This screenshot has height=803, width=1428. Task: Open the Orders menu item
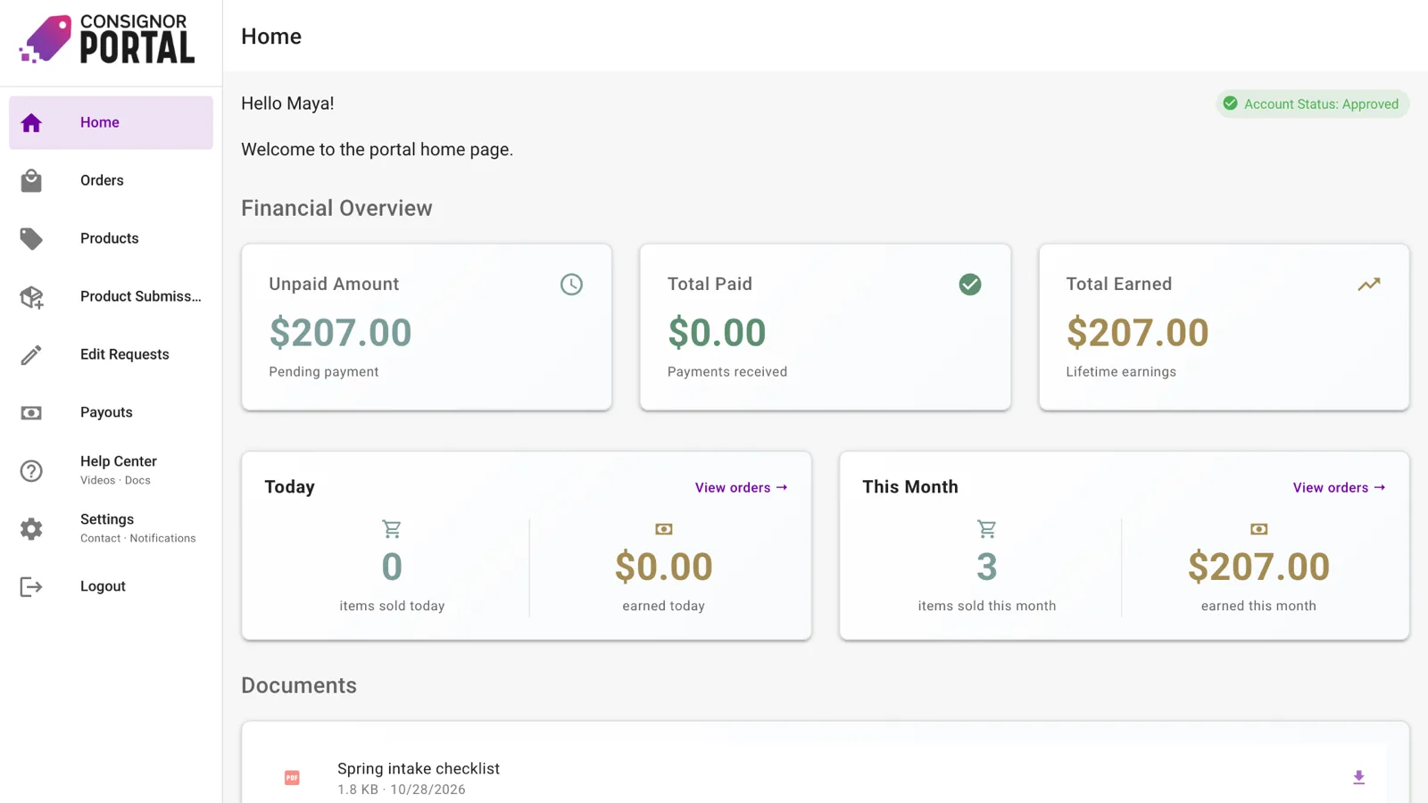(111, 180)
